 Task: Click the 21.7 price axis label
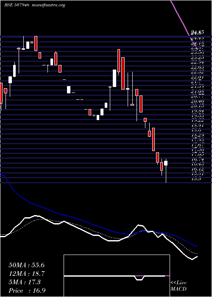click(196, 82)
